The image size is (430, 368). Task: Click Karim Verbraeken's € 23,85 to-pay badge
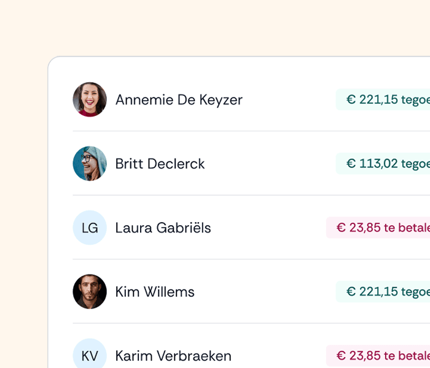(x=379, y=355)
